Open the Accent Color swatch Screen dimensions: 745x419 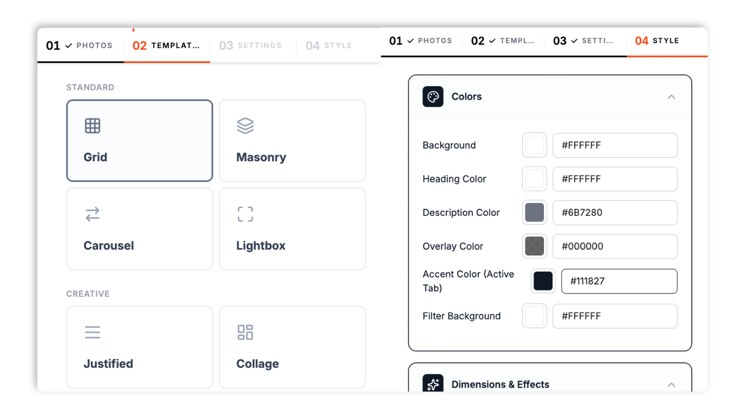tap(543, 281)
